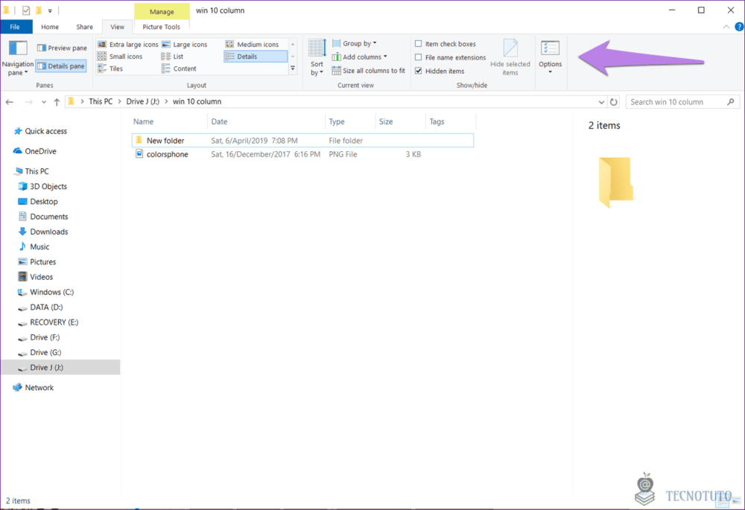
Task: Open OneDrive in the sidebar
Action: pos(35,151)
